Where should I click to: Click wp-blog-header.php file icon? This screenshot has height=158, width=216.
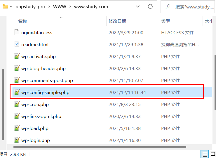[x=17, y=68]
